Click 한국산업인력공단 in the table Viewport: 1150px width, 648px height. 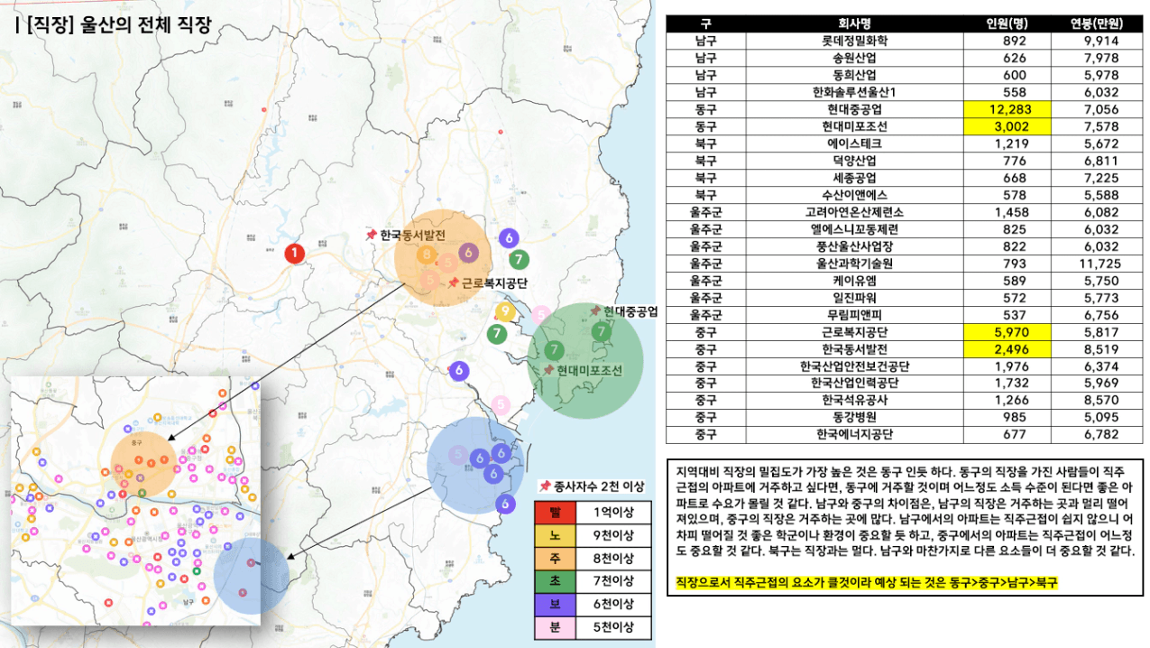pos(854,384)
